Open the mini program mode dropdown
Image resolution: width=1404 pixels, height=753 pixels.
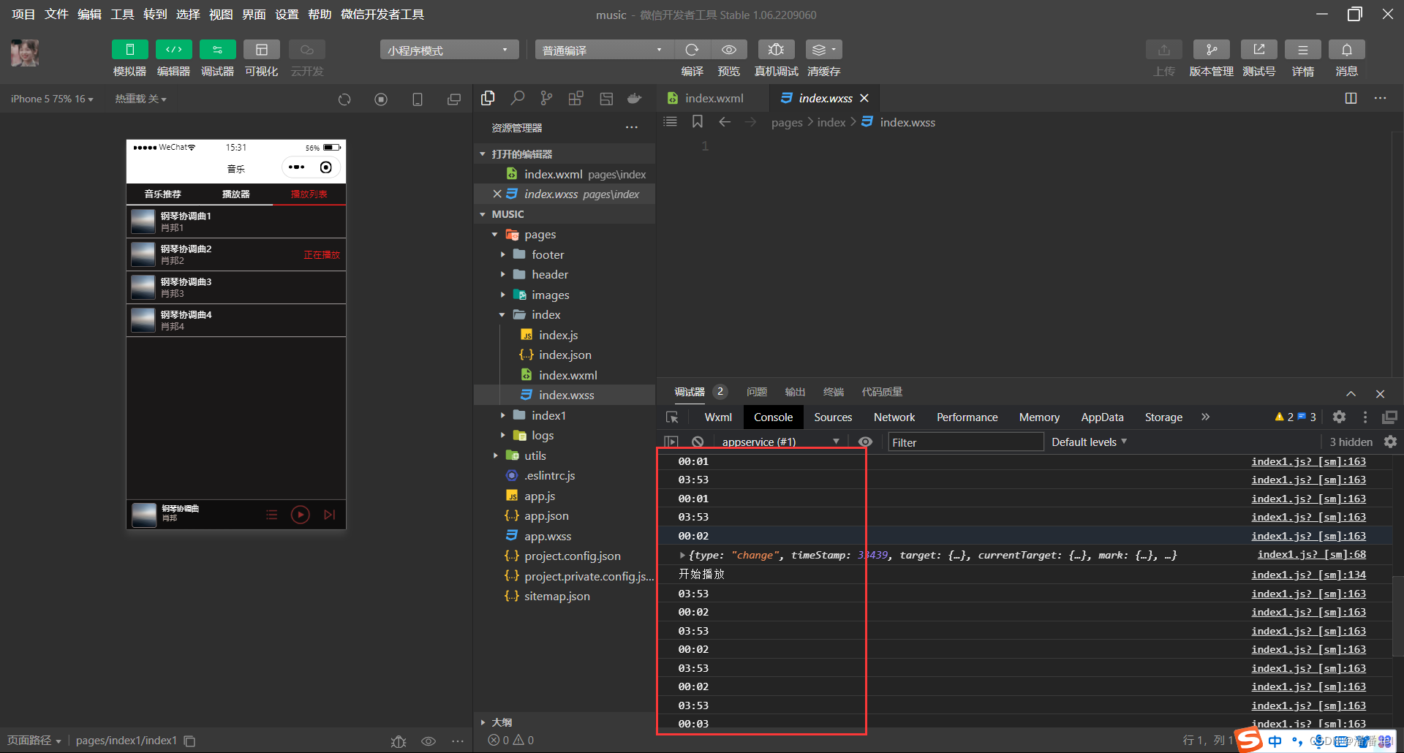[x=449, y=50]
